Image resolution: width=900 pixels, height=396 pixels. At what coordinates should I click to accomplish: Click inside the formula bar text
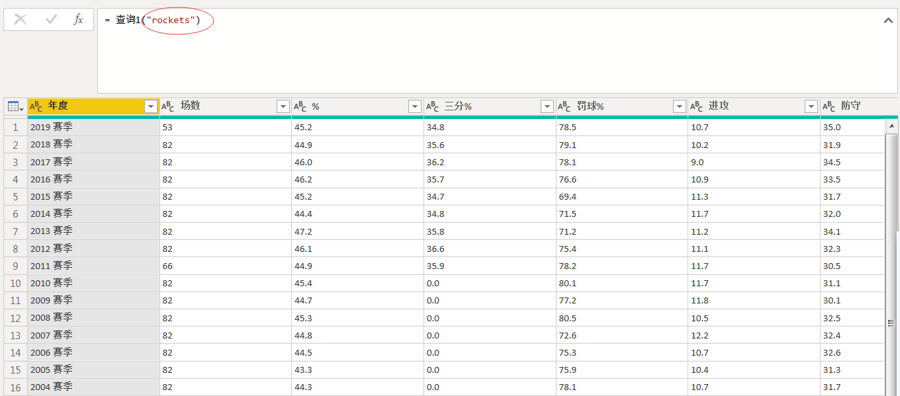463,53
